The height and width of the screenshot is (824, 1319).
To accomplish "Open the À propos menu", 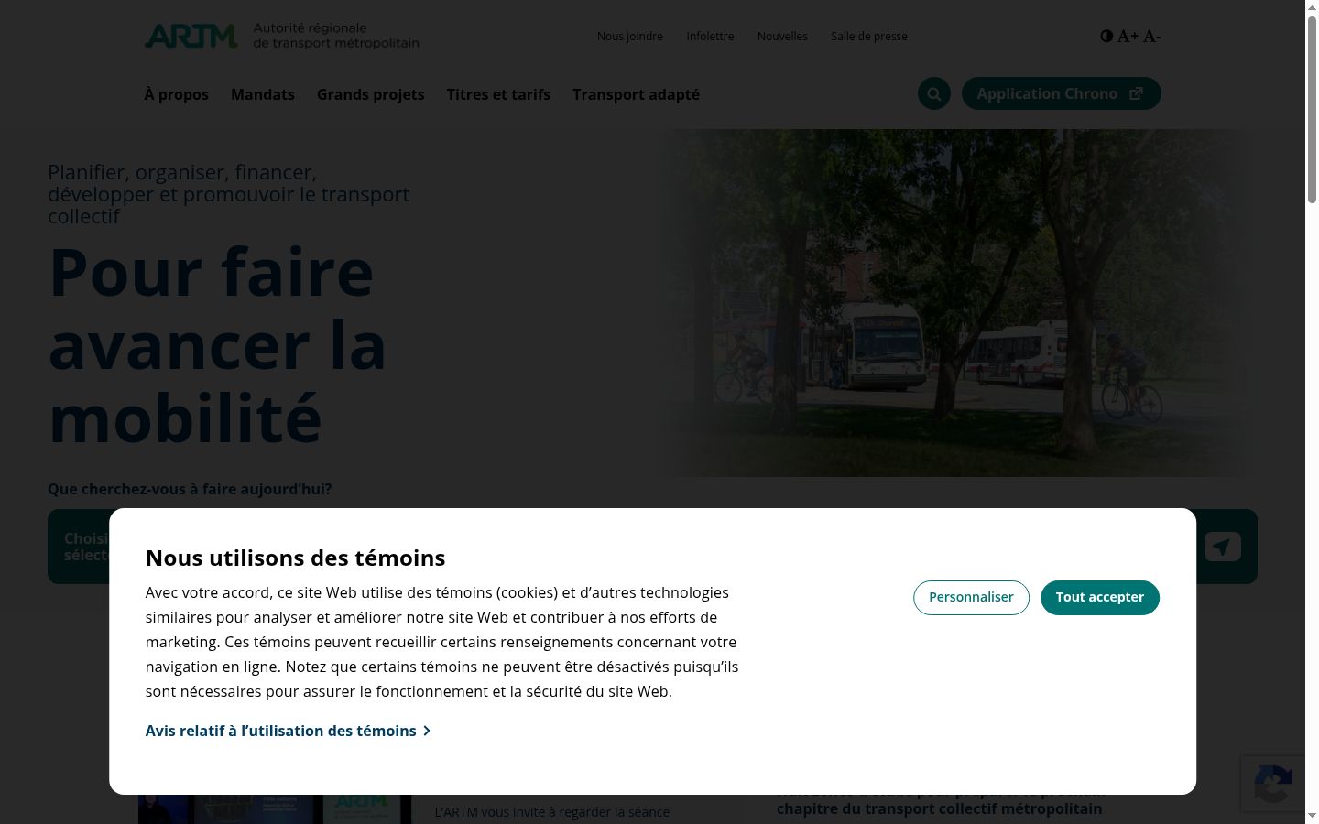I will [177, 94].
